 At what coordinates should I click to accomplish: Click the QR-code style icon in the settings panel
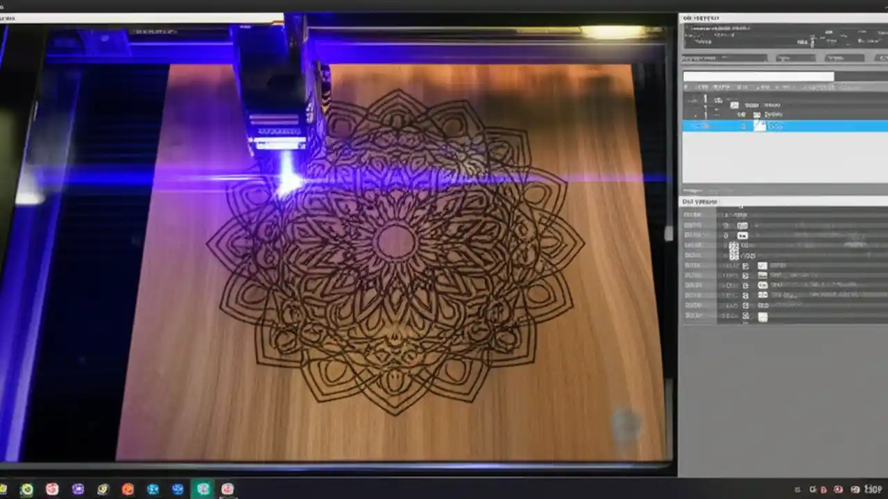pos(733,252)
